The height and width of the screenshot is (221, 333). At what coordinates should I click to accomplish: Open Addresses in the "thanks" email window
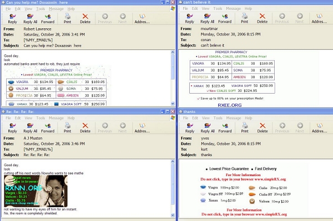click(319, 128)
